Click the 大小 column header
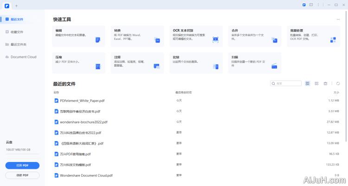The height and width of the screenshot is (186, 348). [336, 93]
